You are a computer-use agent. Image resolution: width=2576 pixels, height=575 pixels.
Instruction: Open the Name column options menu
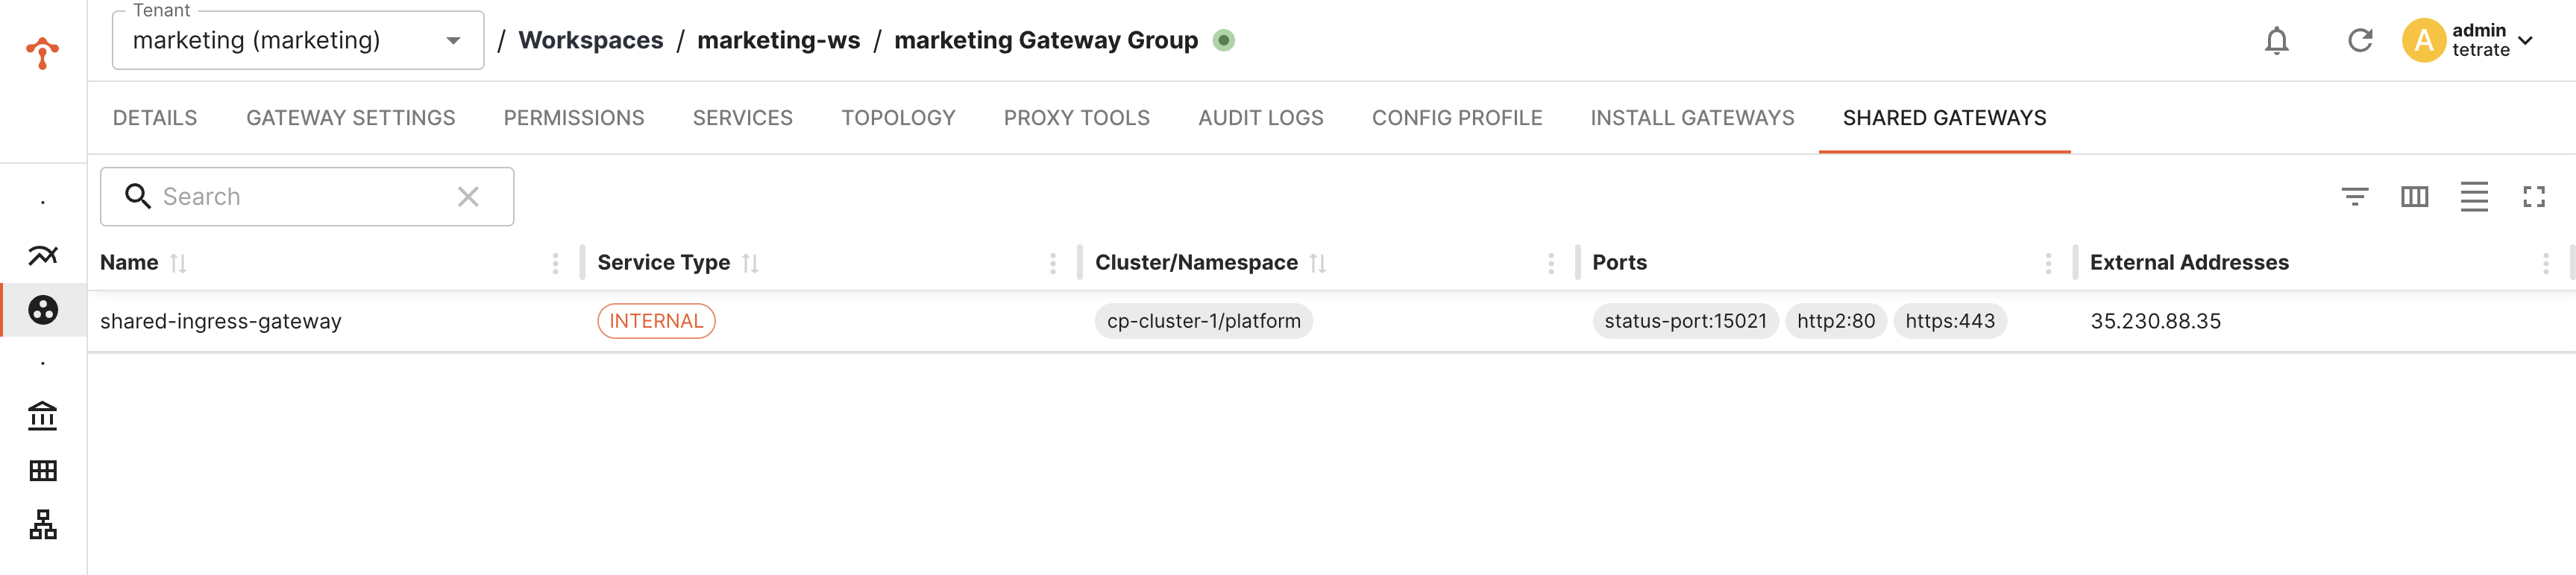tap(556, 264)
